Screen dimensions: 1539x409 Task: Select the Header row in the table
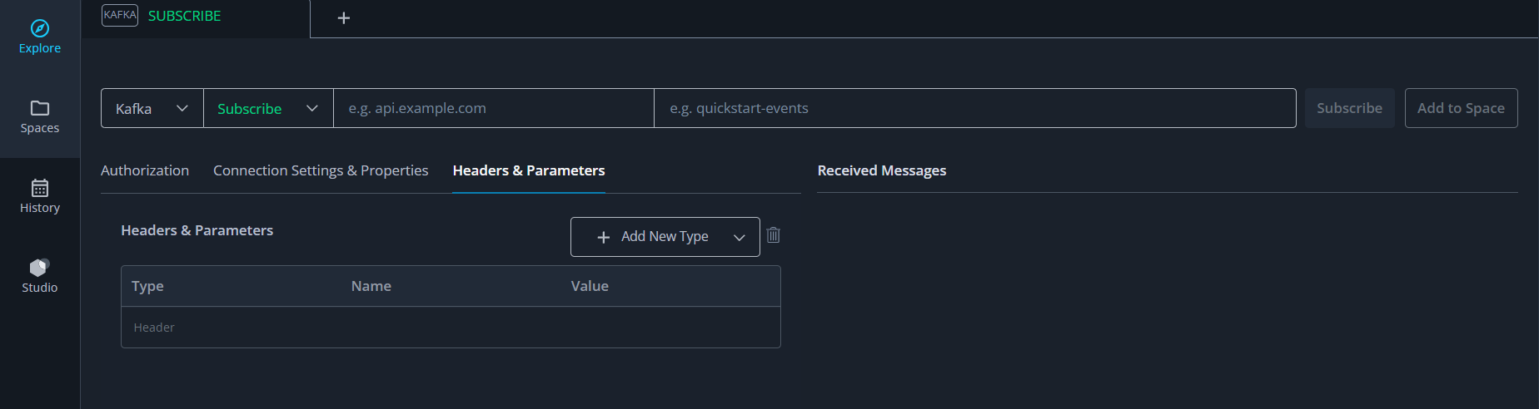point(451,328)
